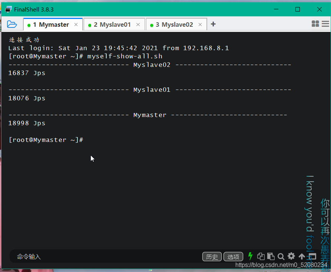Click the FinalShell app icon in title bar

[x=8, y=9]
